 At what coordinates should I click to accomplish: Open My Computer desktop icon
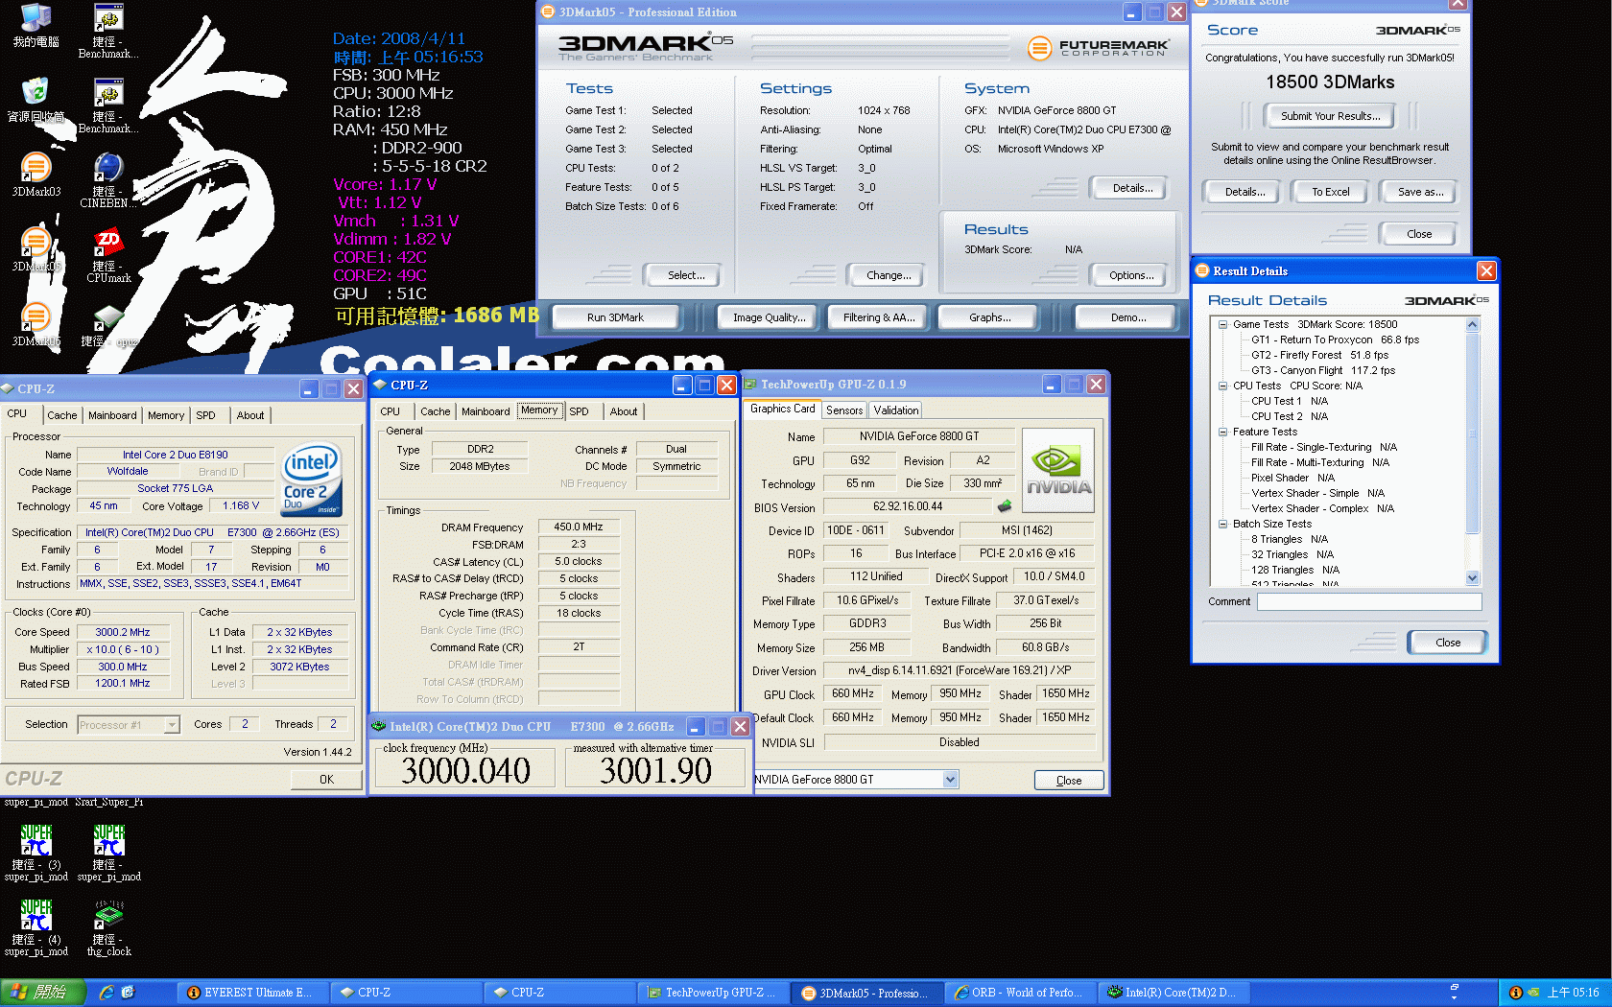[x=36, y=19]
